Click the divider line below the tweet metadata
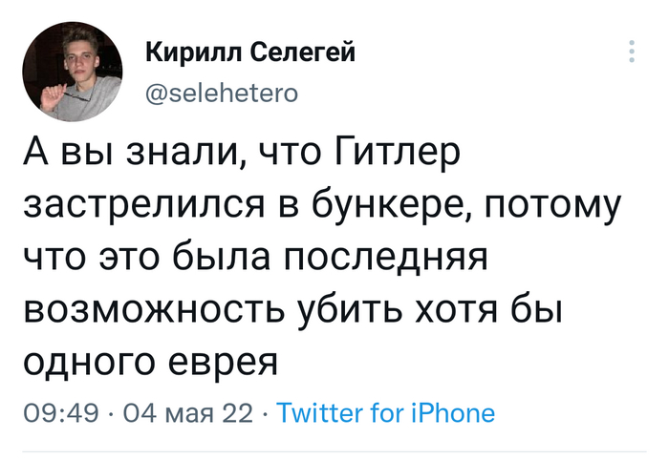The image size is (669, 460). (x=334, y=451)
